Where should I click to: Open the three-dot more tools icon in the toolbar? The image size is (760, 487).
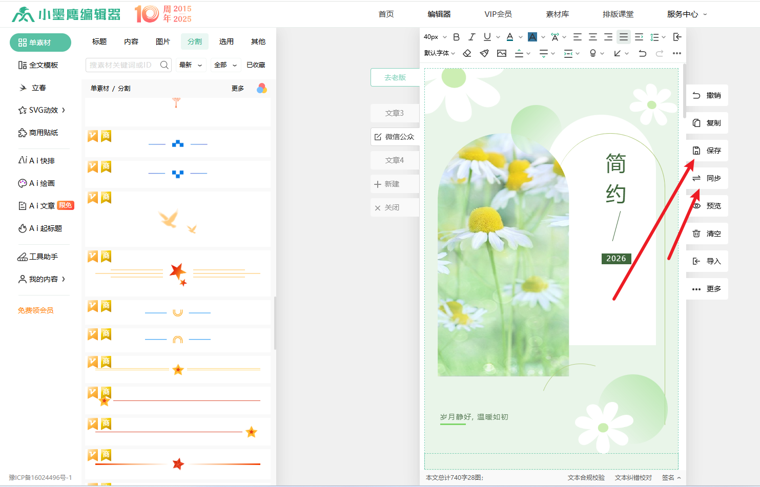pyautogui.click(x=677, y=53)
